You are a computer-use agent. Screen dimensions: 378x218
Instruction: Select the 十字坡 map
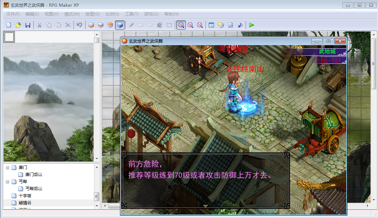point(25,196)
